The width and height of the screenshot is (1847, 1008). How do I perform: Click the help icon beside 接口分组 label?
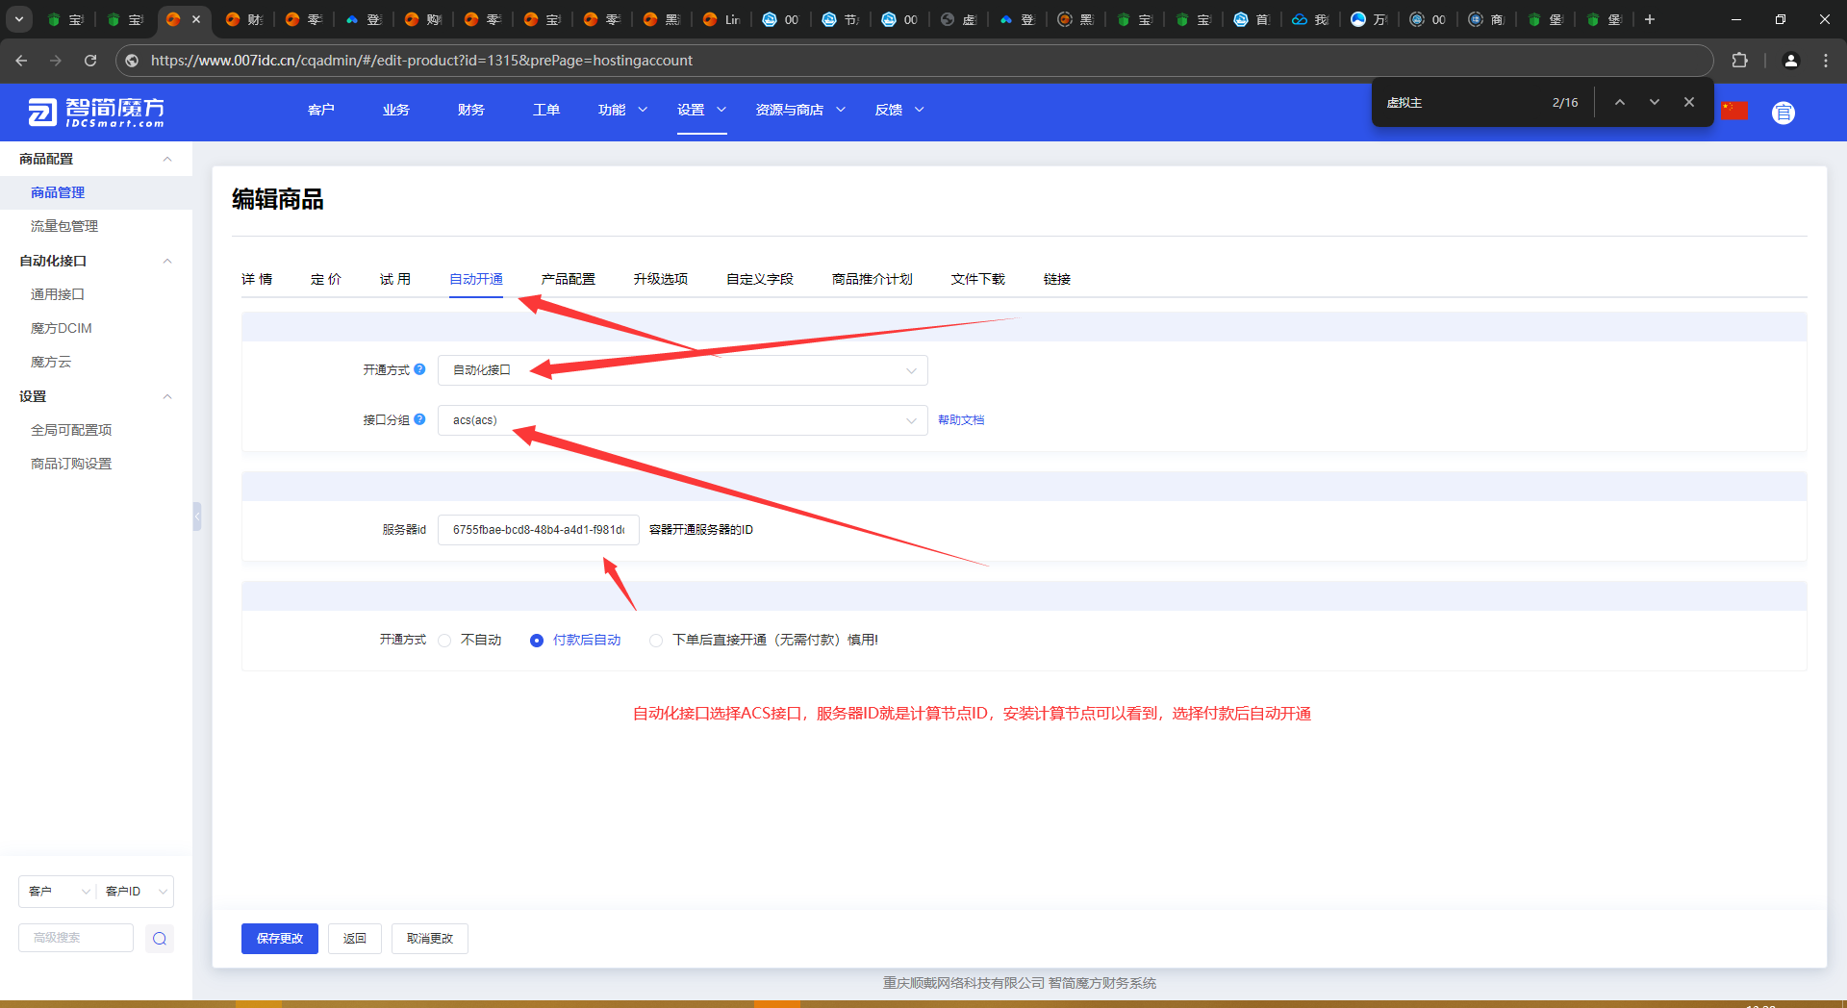[419, 419]
